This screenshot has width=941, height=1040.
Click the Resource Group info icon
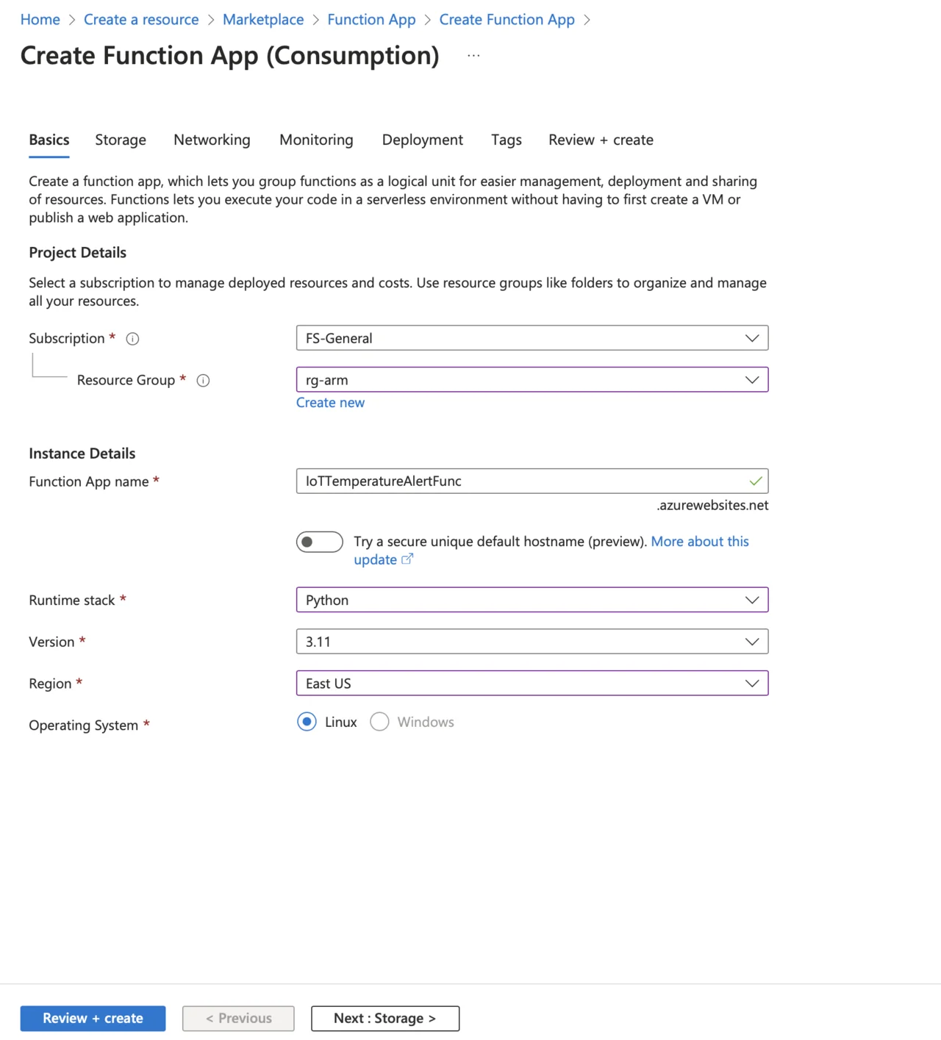(203, 381)
